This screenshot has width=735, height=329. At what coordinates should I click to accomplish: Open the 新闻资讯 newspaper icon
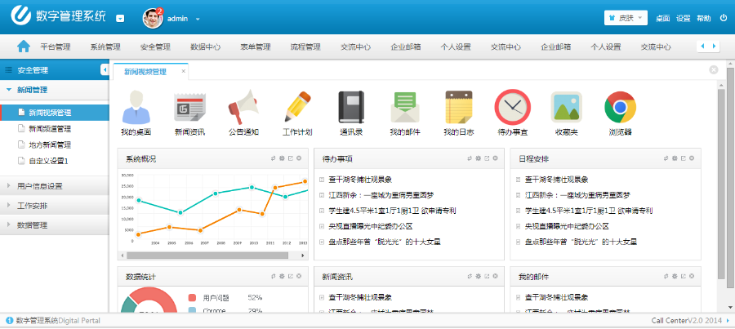pos(189,107)
